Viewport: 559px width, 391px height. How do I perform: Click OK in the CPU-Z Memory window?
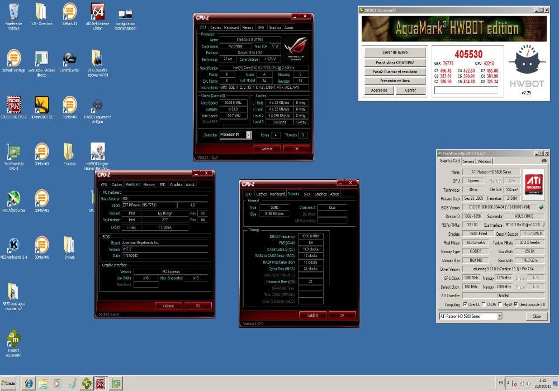342,316
